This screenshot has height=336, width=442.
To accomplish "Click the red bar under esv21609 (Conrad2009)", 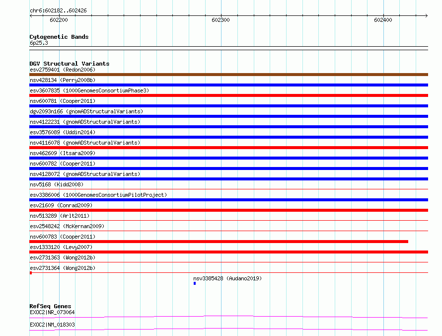I will pyautogui.click(x=228, y=210).
